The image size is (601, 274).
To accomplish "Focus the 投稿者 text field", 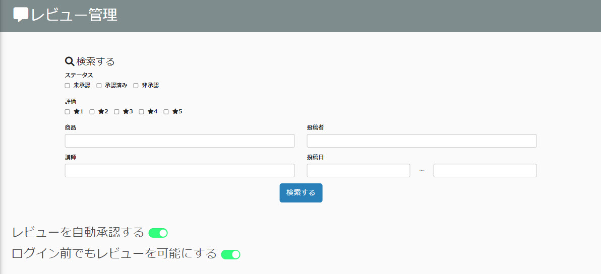I will pos(422,141).
